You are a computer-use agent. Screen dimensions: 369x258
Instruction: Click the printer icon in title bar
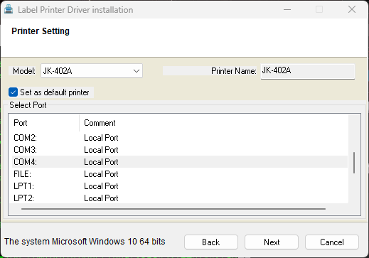9,9
